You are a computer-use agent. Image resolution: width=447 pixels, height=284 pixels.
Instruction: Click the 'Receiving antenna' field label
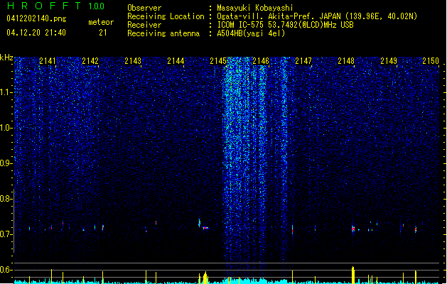163,33
